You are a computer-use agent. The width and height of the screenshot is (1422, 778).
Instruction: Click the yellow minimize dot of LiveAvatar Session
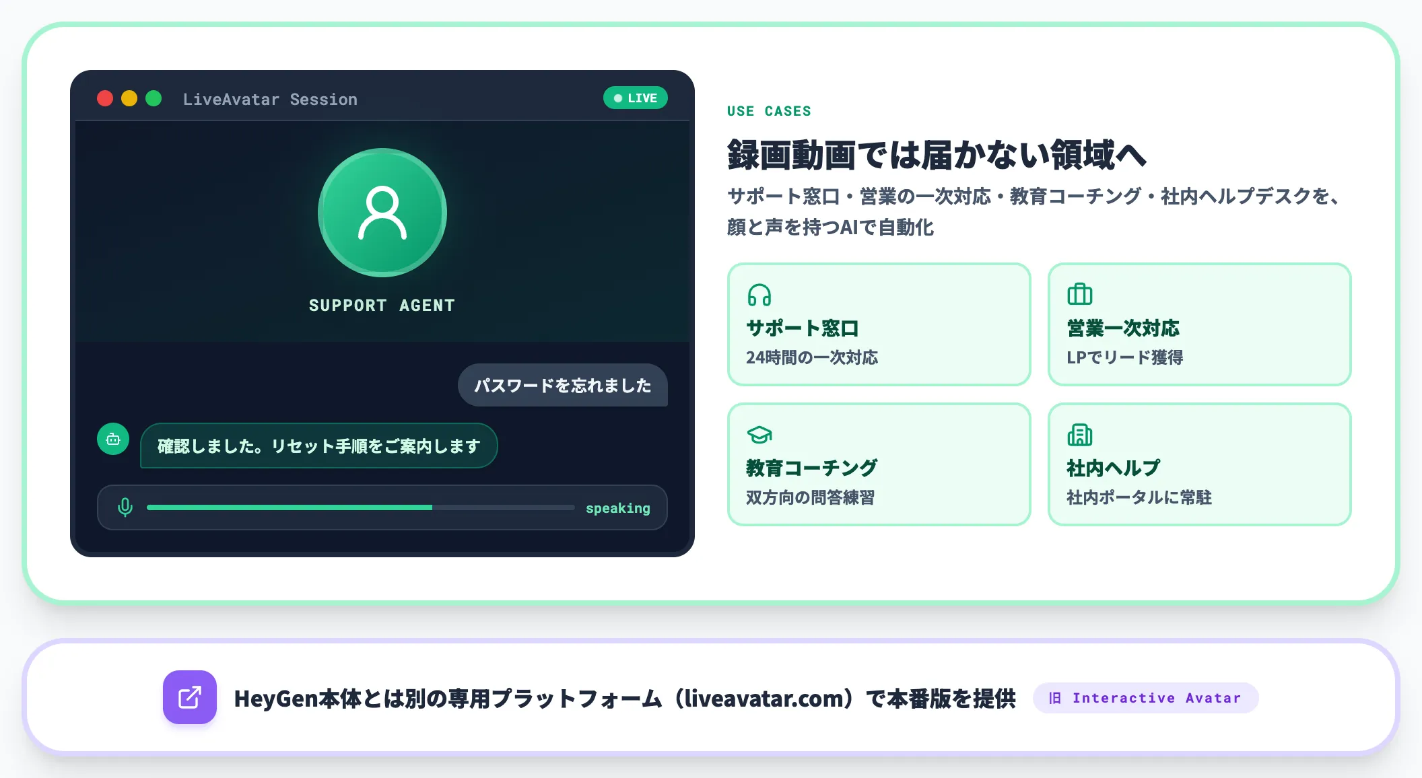(x=129, y=98)
